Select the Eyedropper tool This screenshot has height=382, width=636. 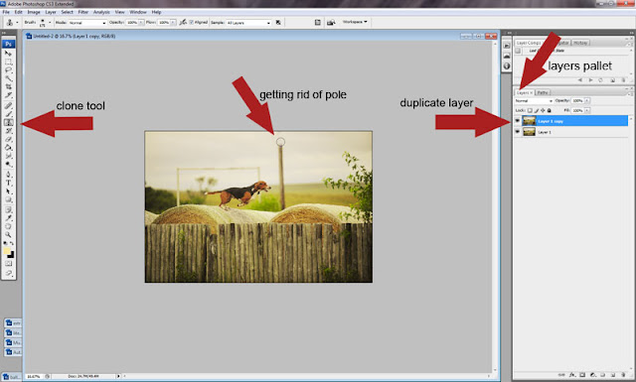[8, 218]
